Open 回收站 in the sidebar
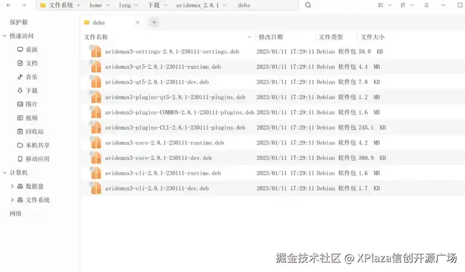Viewport: 465px width, 272px height. pyautogui.click(x=30, y=131)
